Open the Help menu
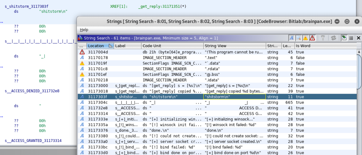Viewport: 362px width, 155px height. pos(84,30)
